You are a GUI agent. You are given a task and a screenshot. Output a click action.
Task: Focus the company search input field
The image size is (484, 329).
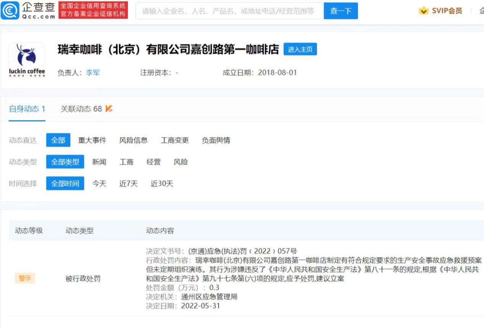230,11
